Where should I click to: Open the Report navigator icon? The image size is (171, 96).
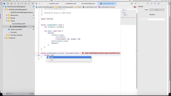(33, 3)
